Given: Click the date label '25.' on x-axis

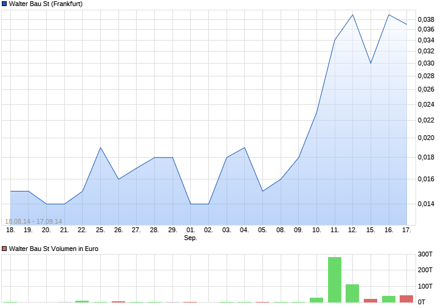Looking at the screenshot, I should click(x=100, y=230).
